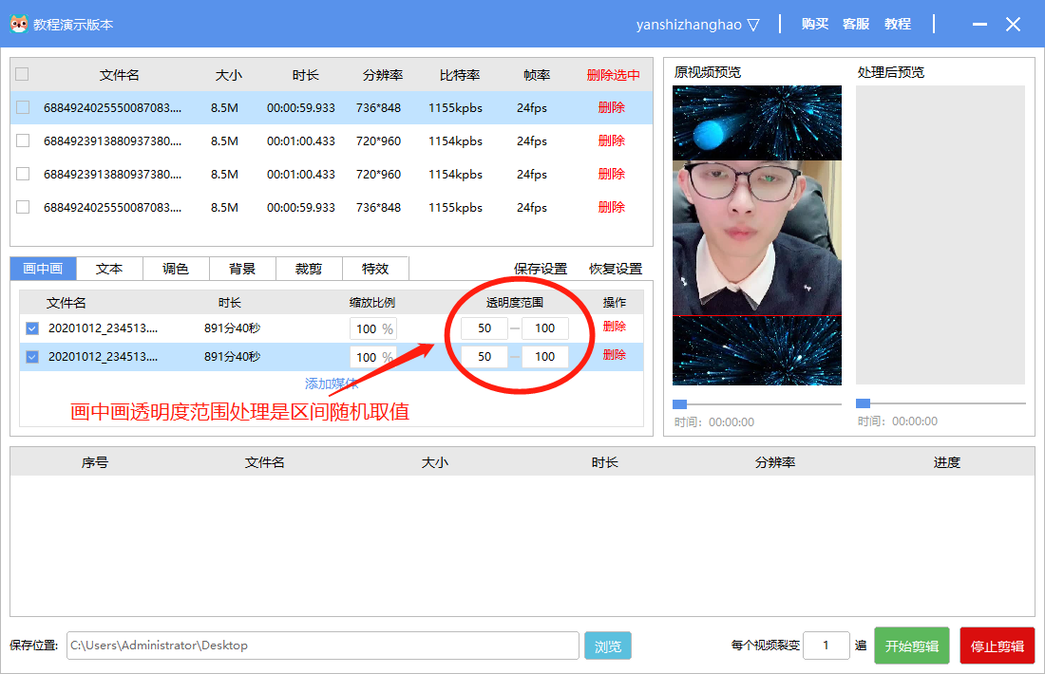Click 保存设置 to save settings
This screenshot has height=674, width=1045.
coord(541,269)
